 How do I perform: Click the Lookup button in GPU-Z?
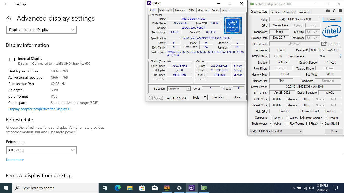click(332, 19)
